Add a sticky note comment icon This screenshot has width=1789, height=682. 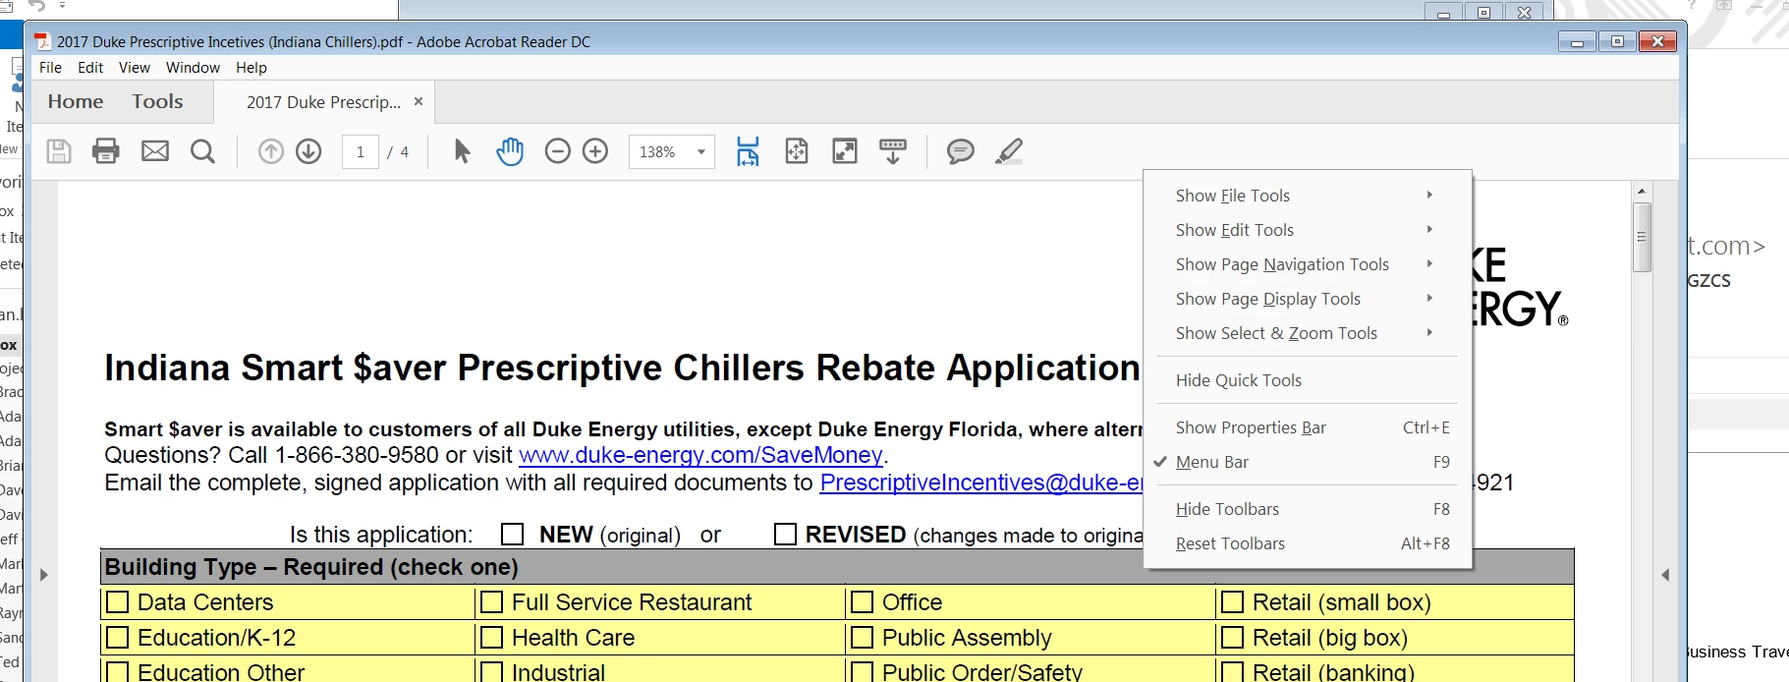click(961, 151)
